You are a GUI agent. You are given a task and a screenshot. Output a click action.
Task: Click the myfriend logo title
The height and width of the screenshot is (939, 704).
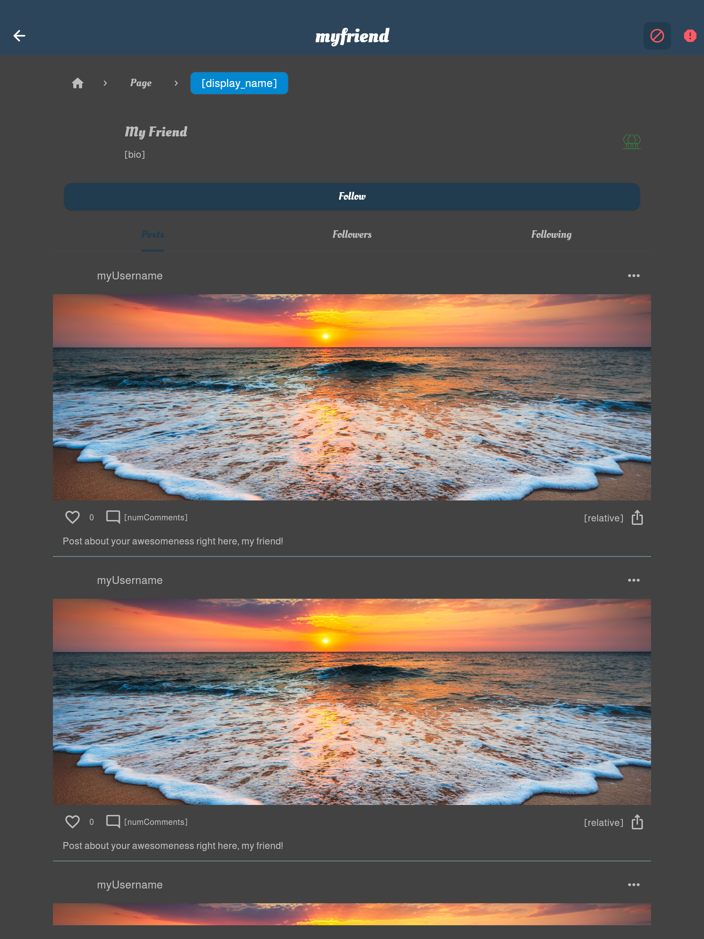[352, 36]
